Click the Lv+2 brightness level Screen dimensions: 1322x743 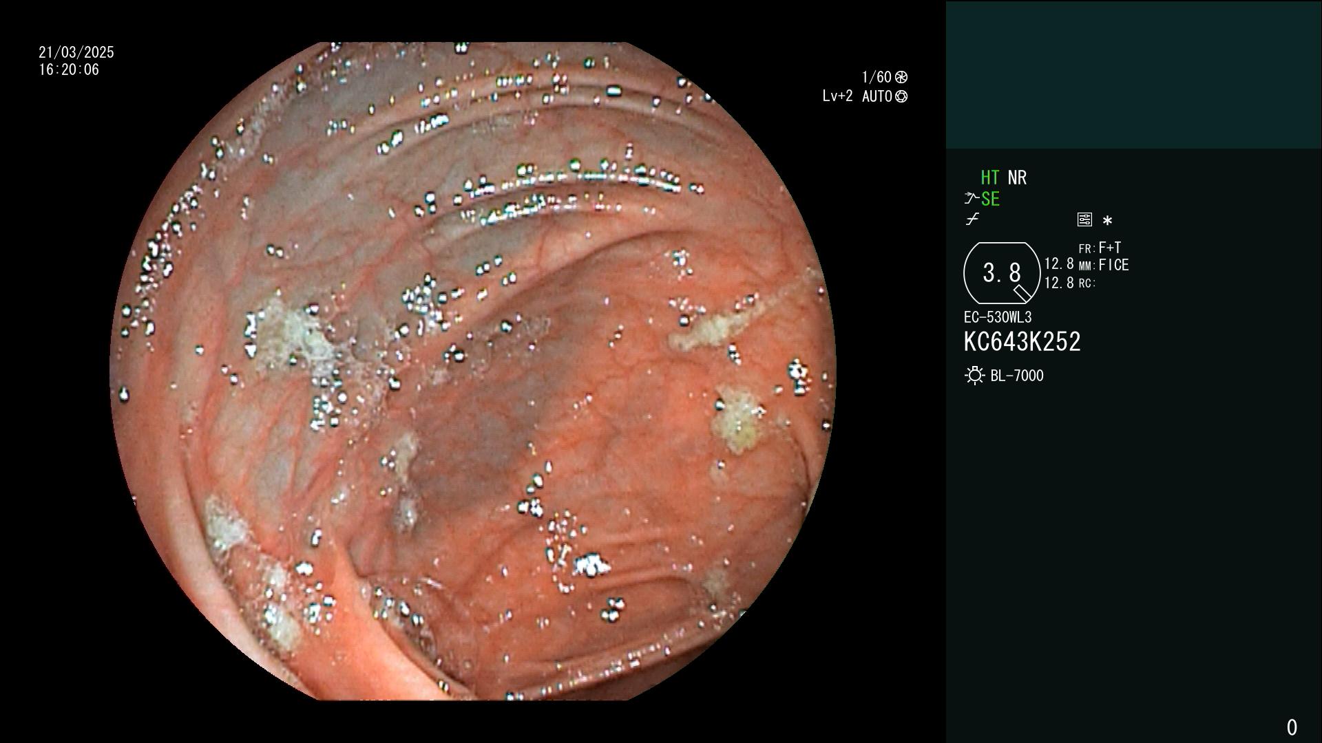(837, 96)
